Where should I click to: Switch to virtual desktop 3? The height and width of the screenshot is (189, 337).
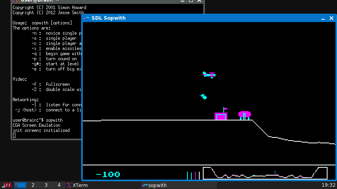coord(46,185)
